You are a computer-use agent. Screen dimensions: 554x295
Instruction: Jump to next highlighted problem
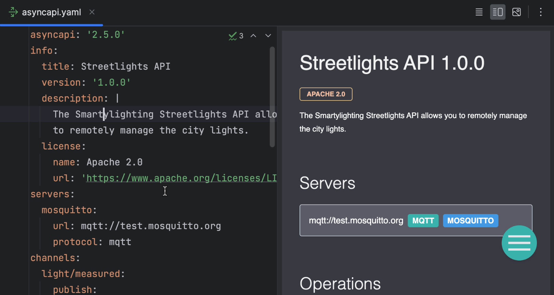tap(268, 36)
